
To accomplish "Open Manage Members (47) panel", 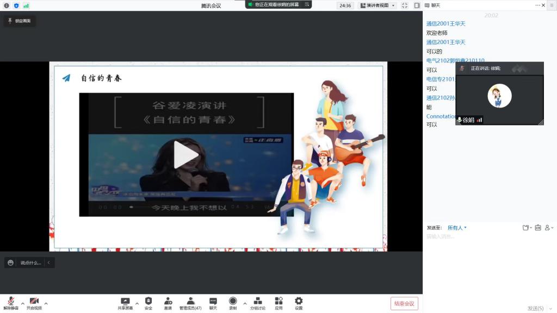I will coord(190,302).
